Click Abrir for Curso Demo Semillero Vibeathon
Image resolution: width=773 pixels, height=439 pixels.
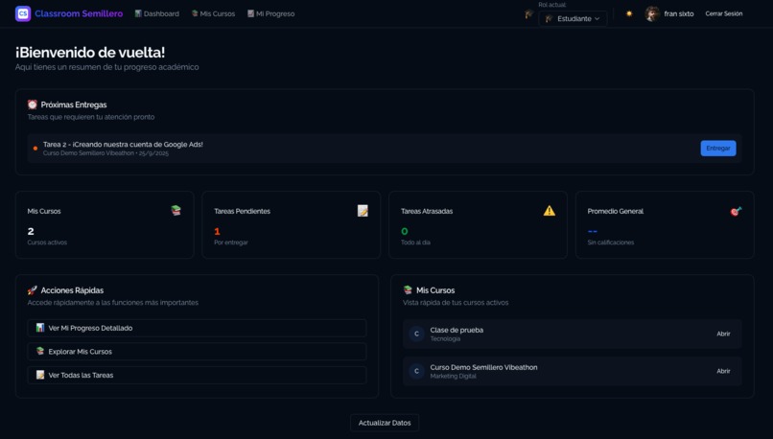(x=723, y=371)
